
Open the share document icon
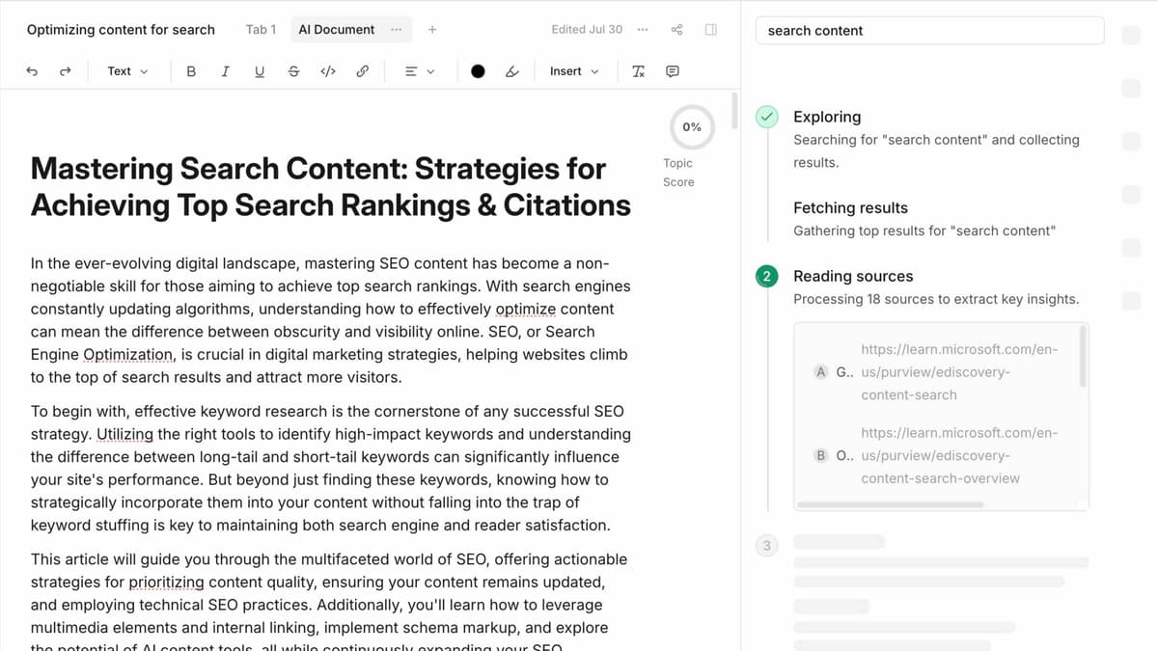pos(676,30)
